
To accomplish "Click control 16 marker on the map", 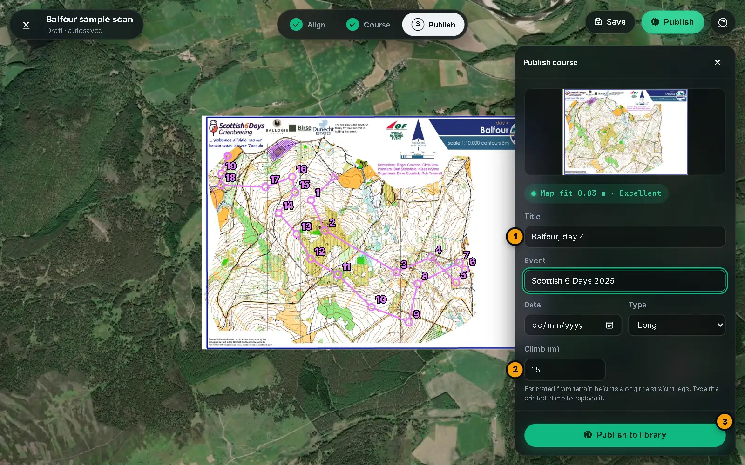I will pyautogui.click(x=292, y=177).
